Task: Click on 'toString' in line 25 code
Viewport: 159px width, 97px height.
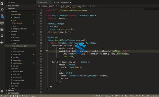Action: (x=121, y=54)
